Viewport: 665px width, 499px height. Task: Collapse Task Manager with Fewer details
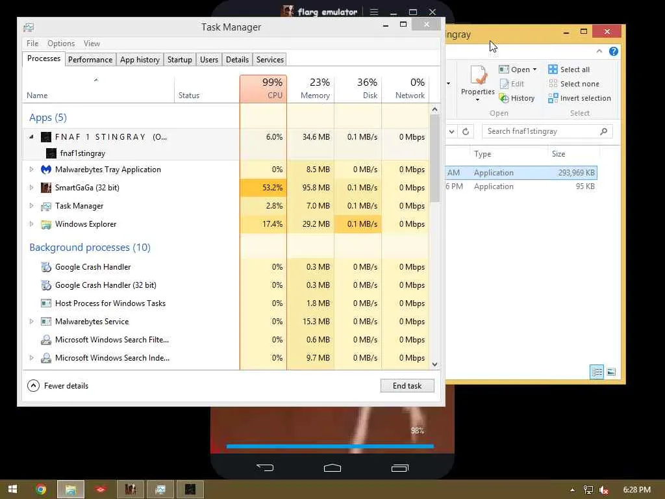pyautogui.click(x=58, y=386)
